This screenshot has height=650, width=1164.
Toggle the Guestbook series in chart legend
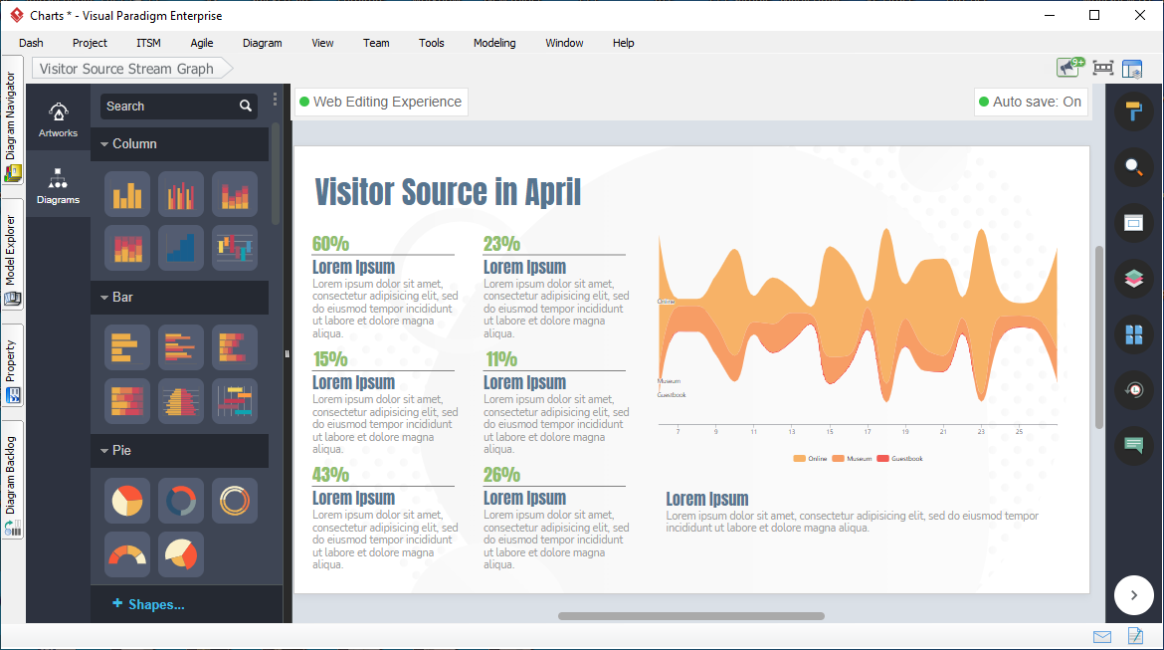point(899,459)
